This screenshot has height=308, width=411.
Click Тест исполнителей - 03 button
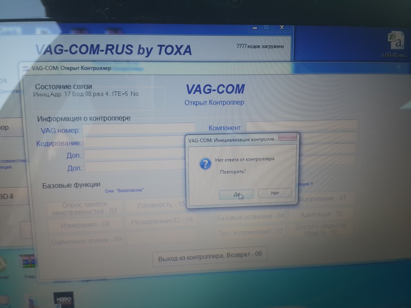(250, 232)
